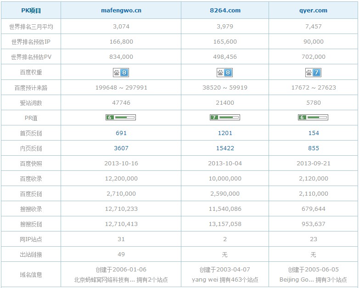Open the qyer.com column header link
The image size is (359, 288).
pos(313,10)
